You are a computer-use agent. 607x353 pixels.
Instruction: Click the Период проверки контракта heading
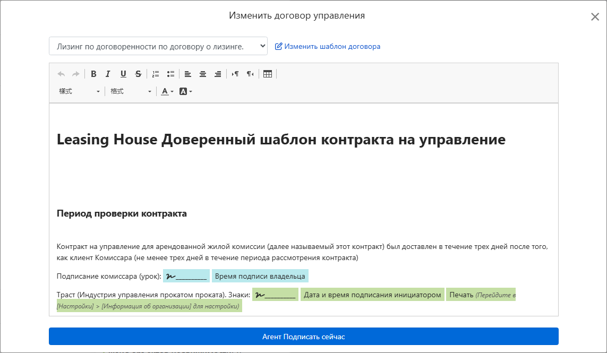(122, 213)
